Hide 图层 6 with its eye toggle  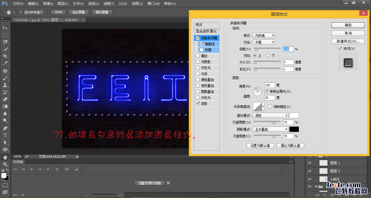tap(309, 171)
